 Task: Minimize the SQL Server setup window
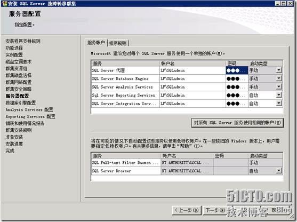tap(277, 3)
